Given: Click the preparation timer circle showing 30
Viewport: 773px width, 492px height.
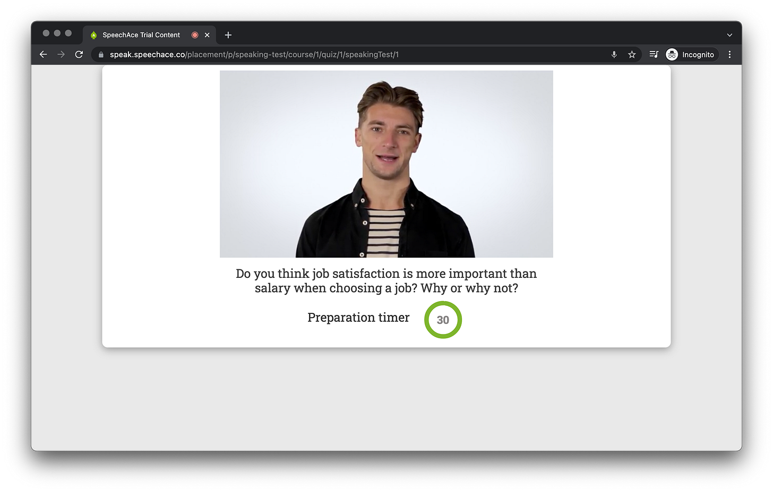Looking at the screenshot, I should pos(443,320).
